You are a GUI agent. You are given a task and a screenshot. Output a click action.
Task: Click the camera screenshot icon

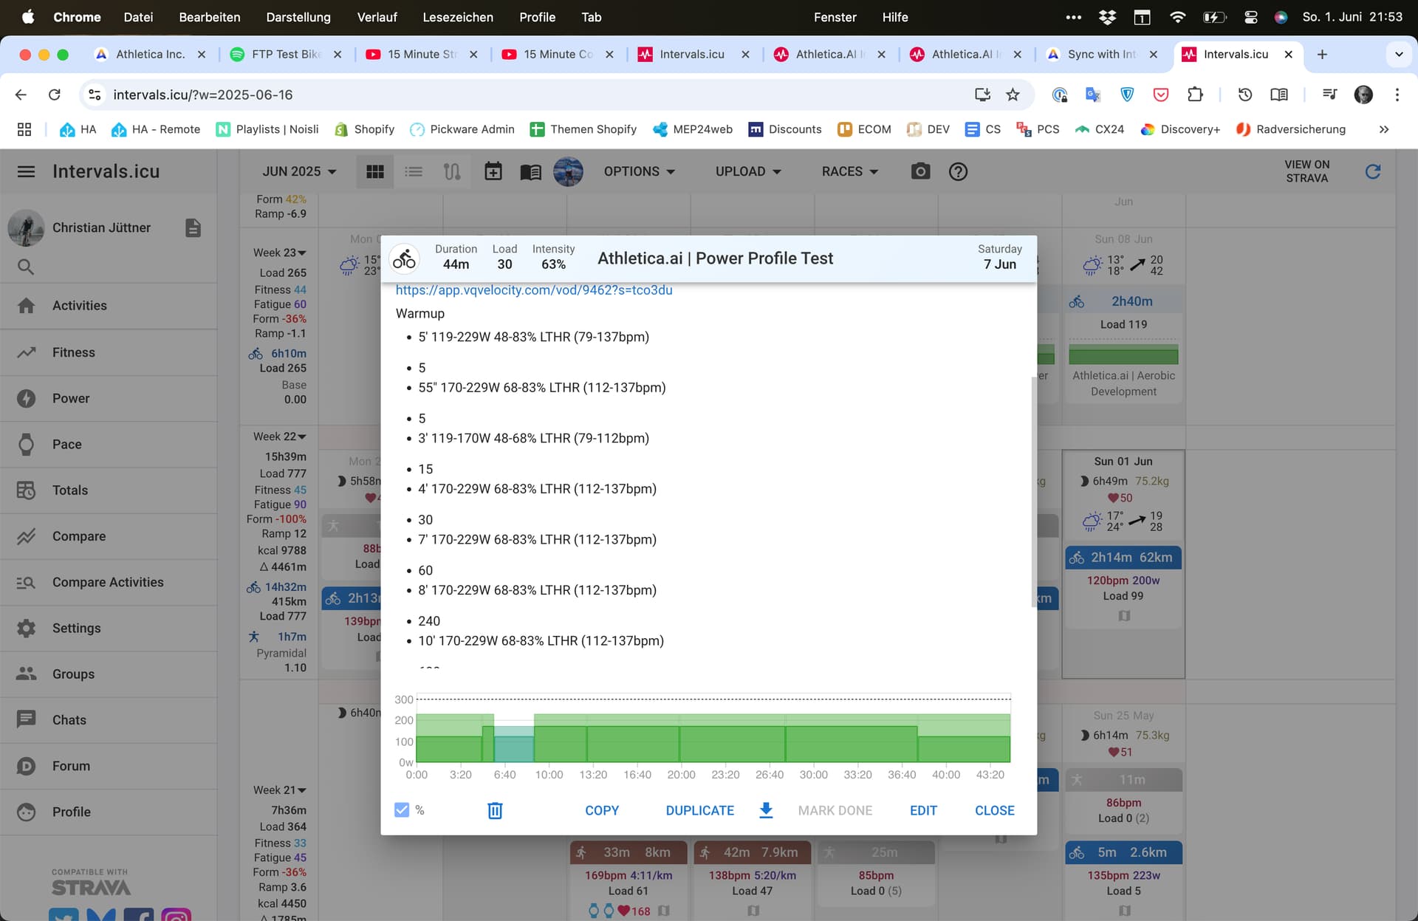click(x=920, y=171)
